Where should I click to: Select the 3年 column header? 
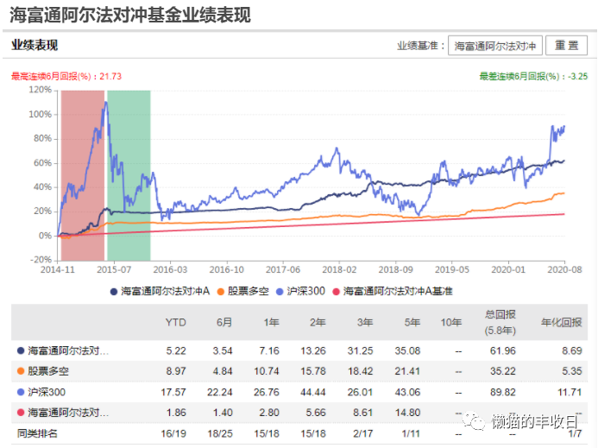pyautogui.click(x=365, y=323)
